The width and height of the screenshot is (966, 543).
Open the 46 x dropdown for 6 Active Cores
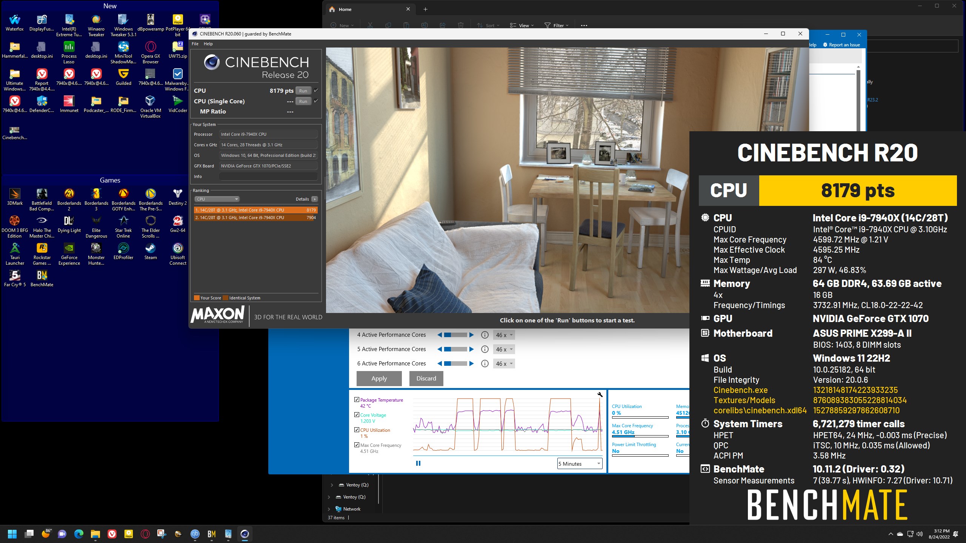504,364
